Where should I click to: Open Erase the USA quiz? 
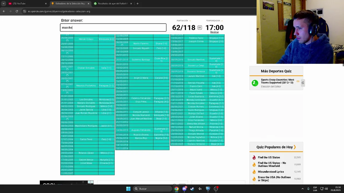(274, 179)
